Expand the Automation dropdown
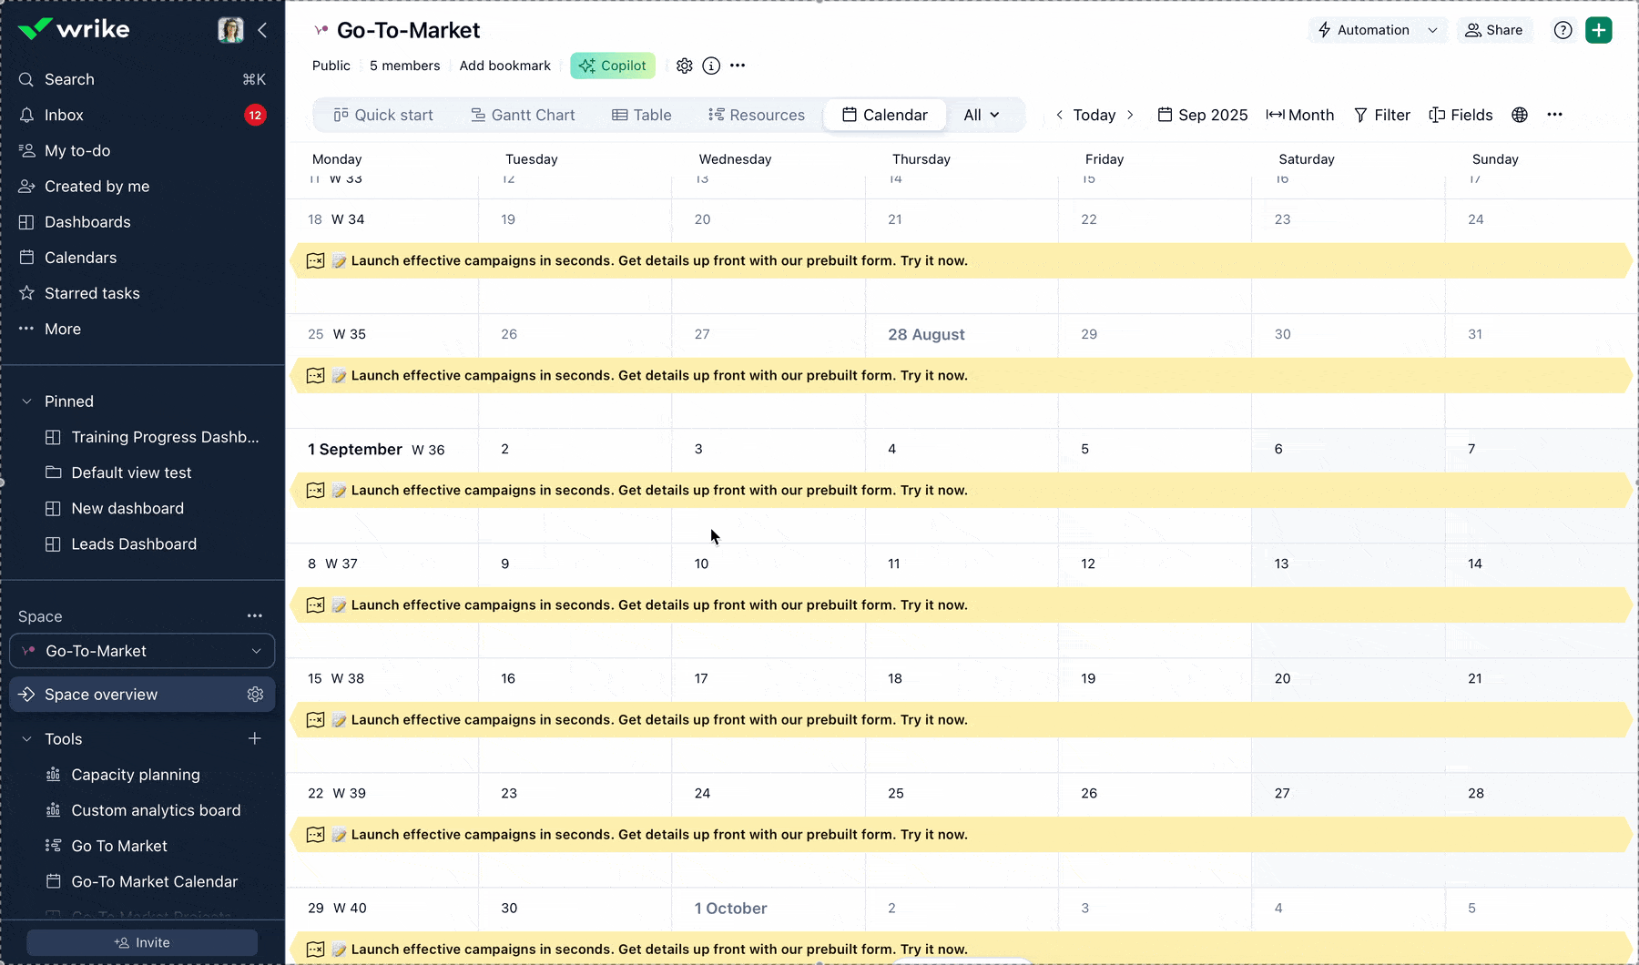The width and height of the screenshot is (1639, 965). coord(1377,29)
